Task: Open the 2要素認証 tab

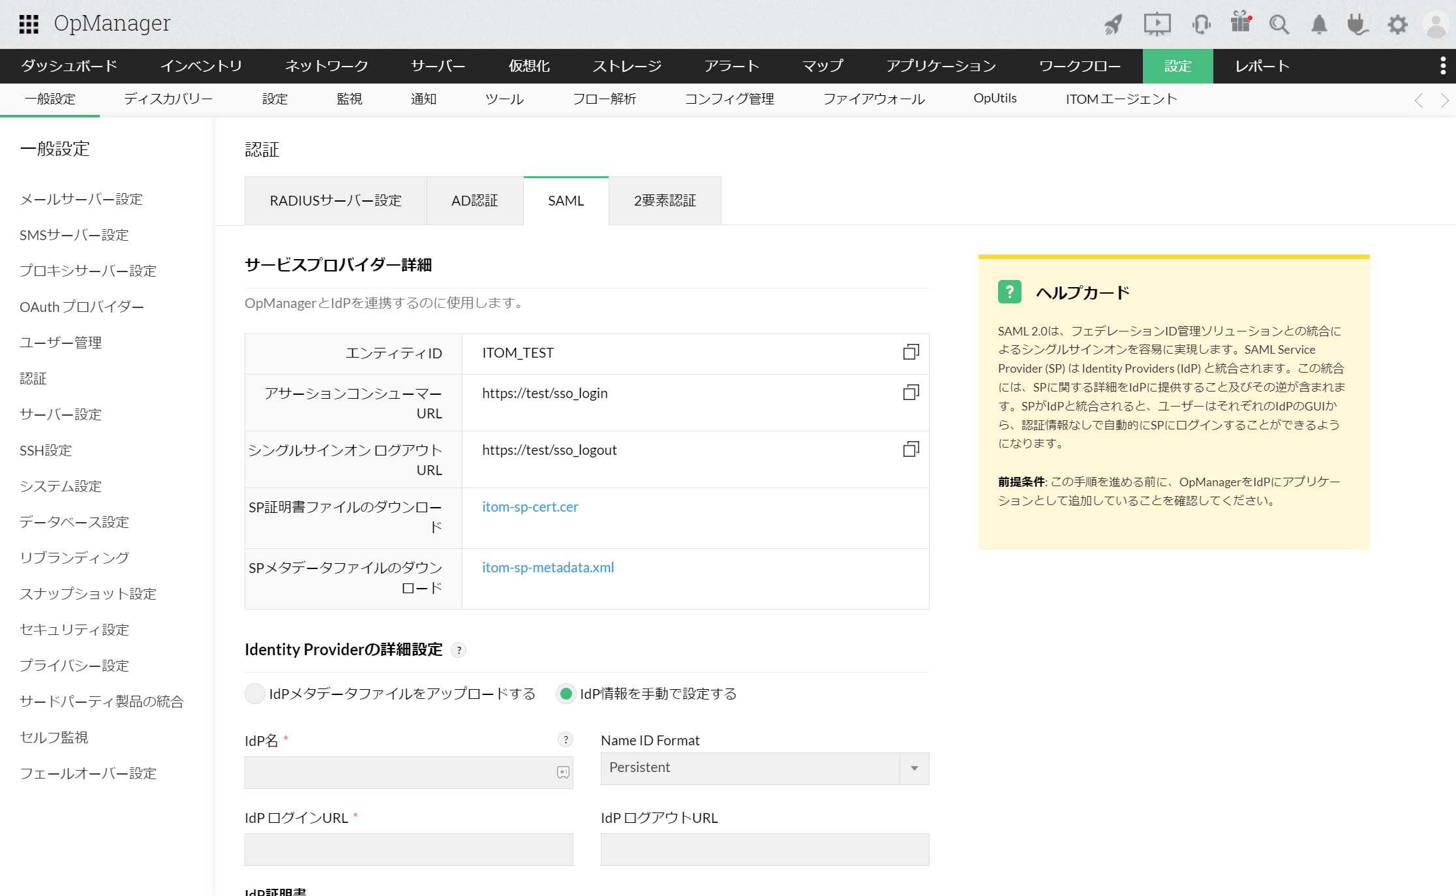Action: click(665, 201)
